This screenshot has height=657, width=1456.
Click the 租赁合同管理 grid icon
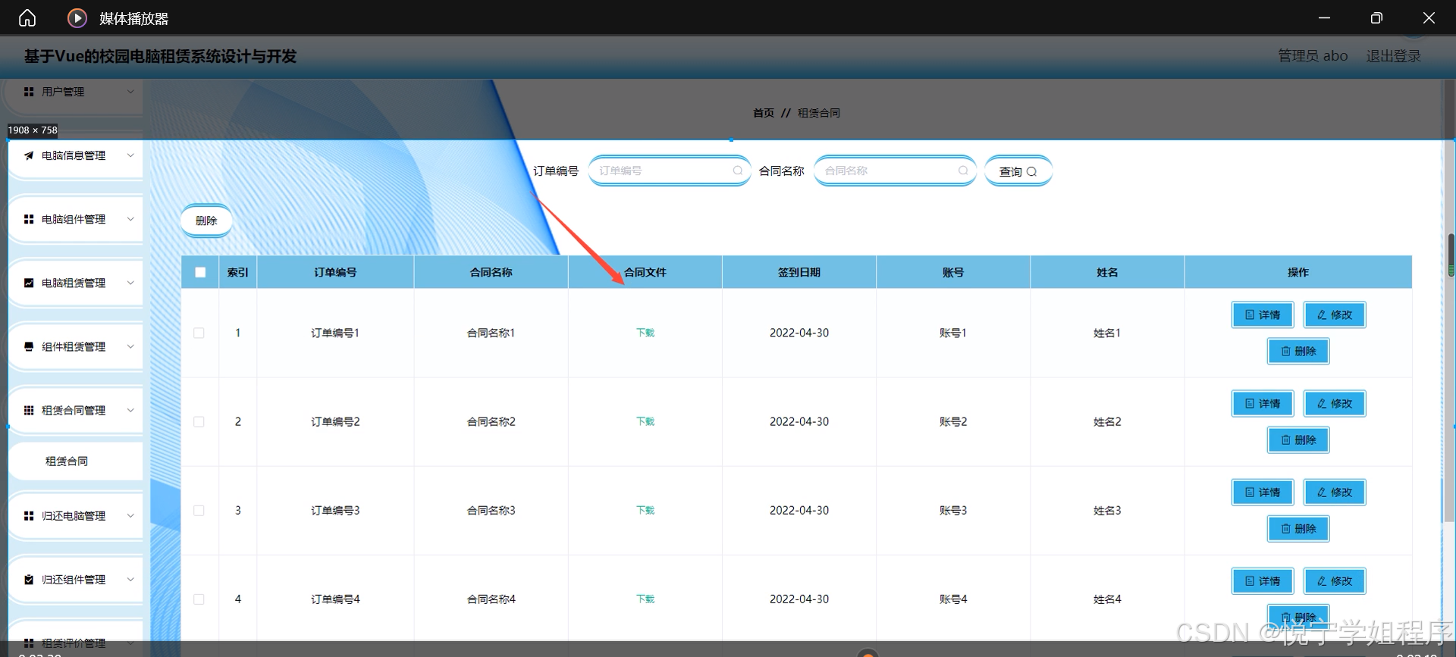click(29, 410)
